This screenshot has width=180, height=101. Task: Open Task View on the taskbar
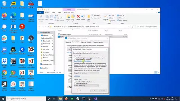pos(54,98)
